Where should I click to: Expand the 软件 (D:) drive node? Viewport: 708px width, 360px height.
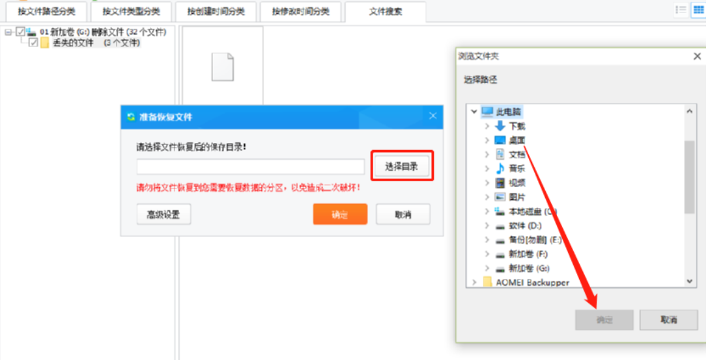click(487, 225)
